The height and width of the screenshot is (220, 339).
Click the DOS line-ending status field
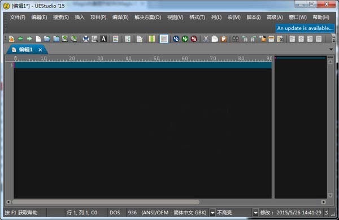tap(115, 213)
